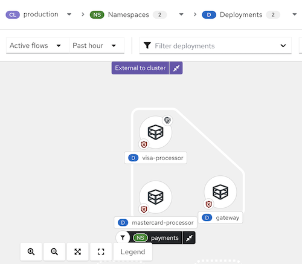Click the red shield badge on visa-processor
This screenshot has height=264, width=302.
tap(144, 144)
